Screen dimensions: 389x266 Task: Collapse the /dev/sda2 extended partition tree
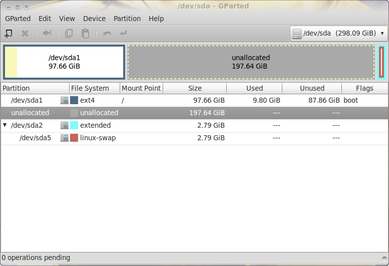point(5,125)
